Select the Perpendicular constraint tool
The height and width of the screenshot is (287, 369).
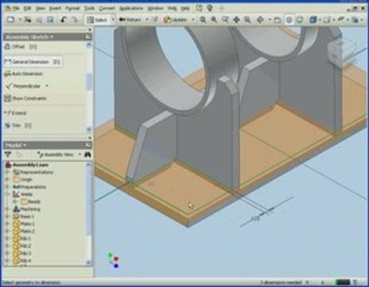[23, 86]
